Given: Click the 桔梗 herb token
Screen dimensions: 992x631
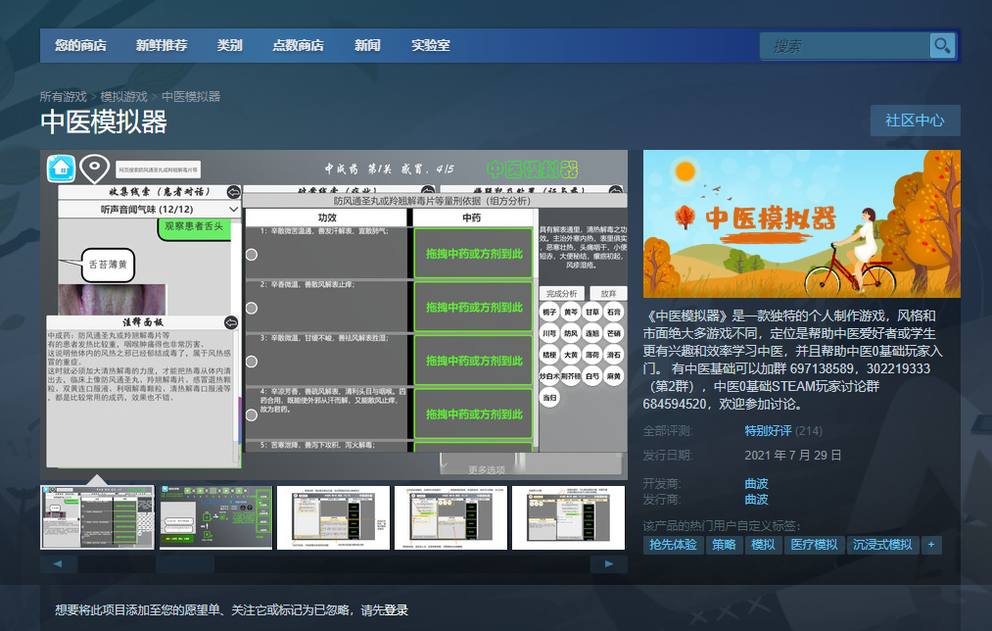Looking at the screenshot, I should (x=549, y=355).
